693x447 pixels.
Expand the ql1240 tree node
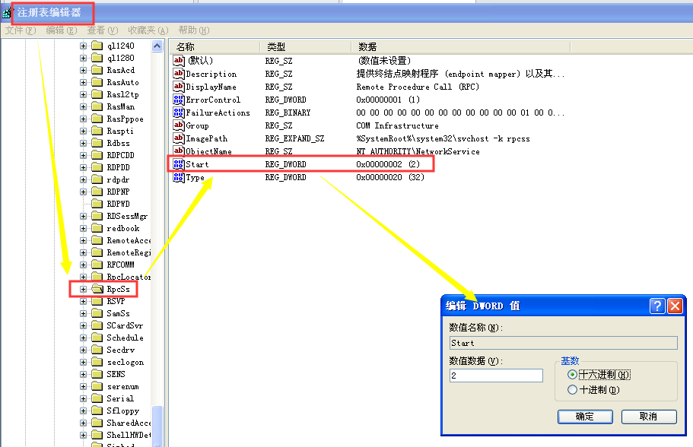(83, 46)
